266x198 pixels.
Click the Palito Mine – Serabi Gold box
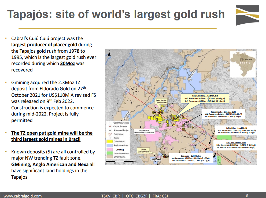click(x=237, y=130)
